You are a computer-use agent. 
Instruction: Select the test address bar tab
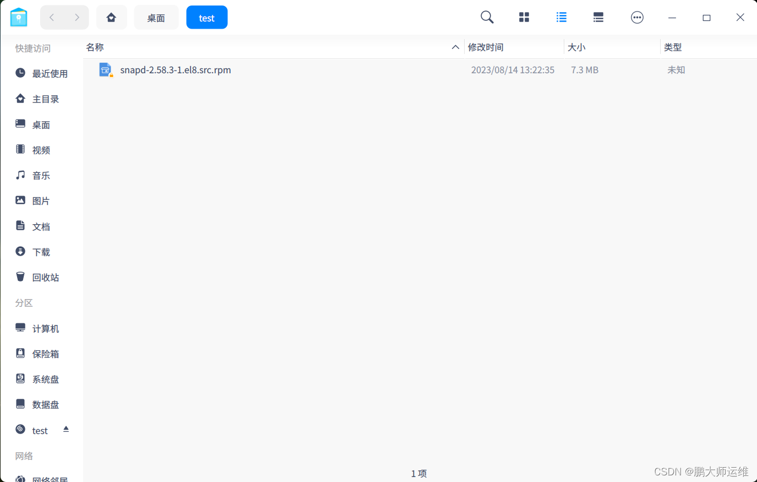pyautogui.click(x=206, y=17)
